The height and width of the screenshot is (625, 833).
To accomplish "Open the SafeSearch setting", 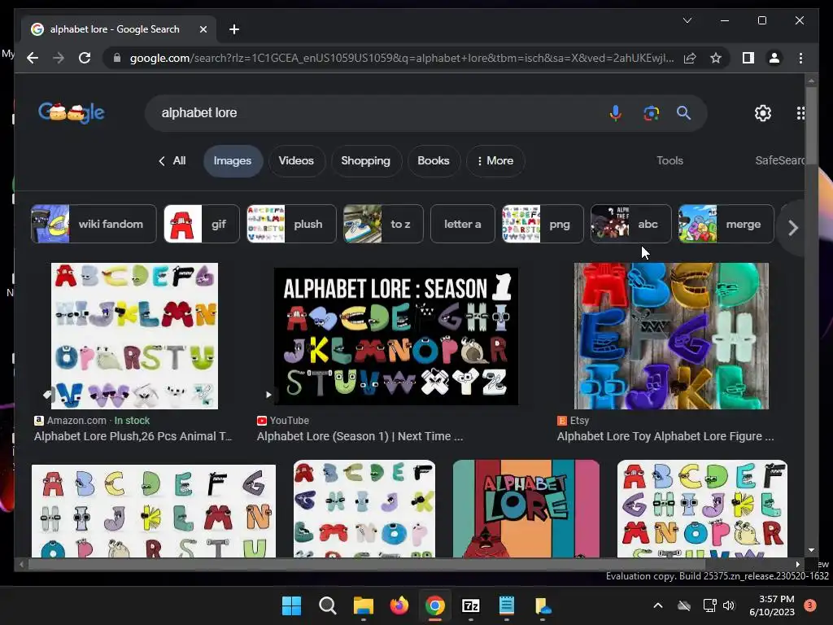I will coord(780,160).
